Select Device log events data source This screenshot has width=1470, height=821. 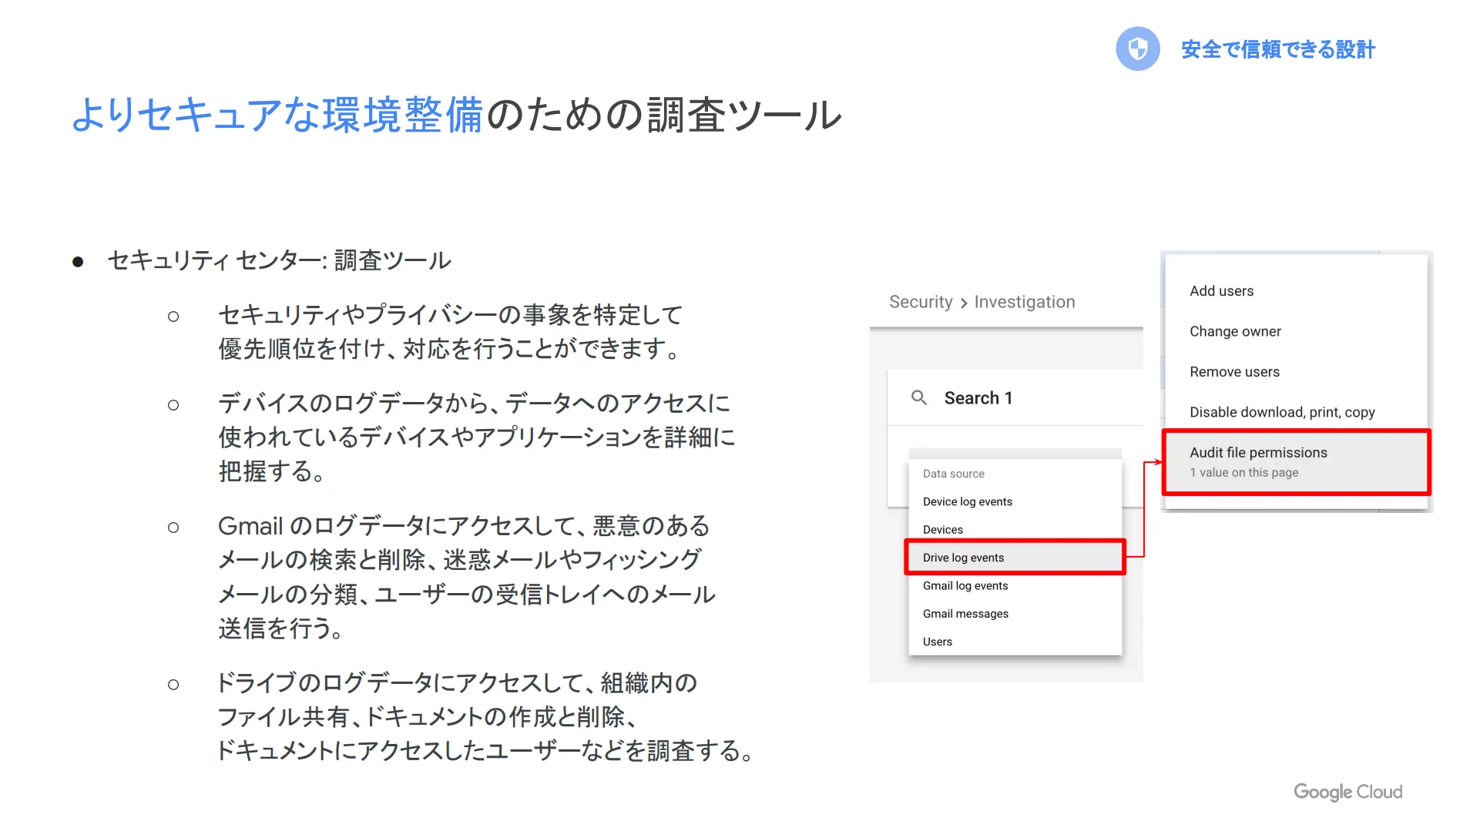(1015, 501)
